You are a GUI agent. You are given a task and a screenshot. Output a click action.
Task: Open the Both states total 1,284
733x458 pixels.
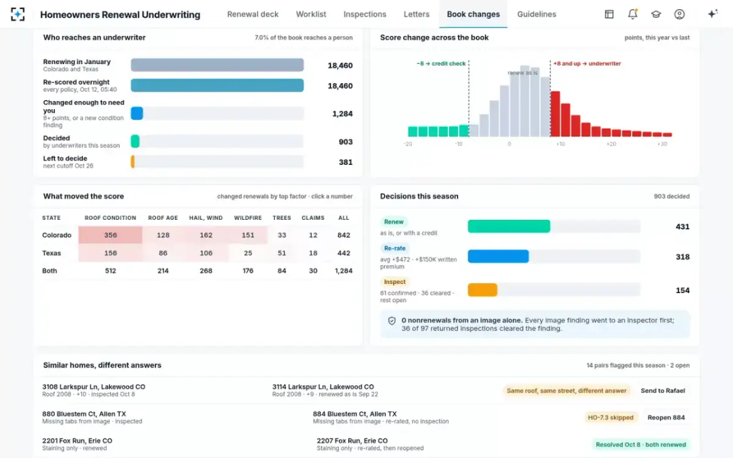point(344,271)
